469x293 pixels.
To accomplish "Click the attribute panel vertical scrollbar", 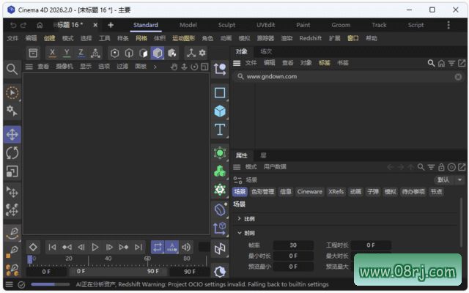I will pyautogui.click(x=461, y=224).
